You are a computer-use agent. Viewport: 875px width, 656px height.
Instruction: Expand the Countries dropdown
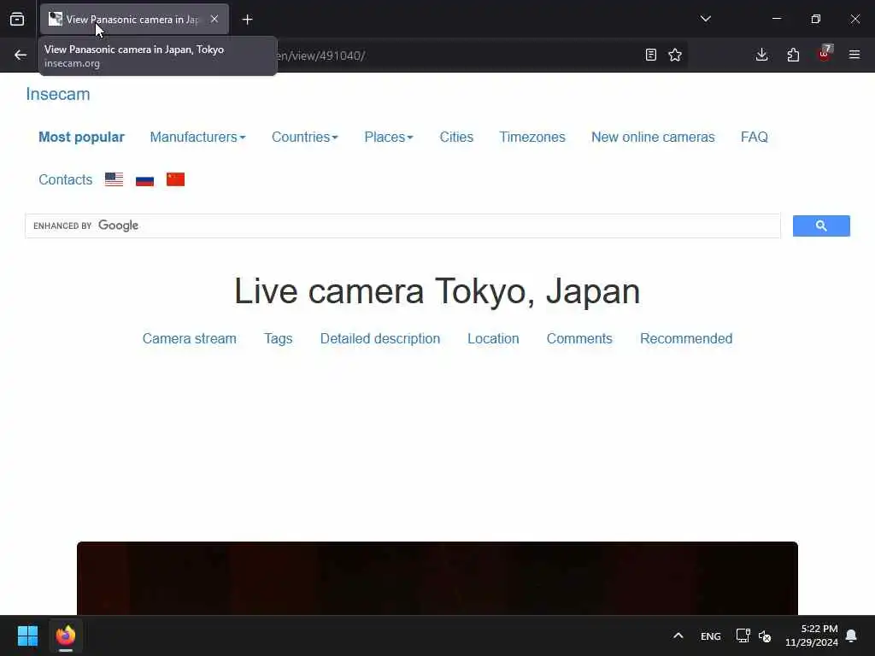click(305, 138)
